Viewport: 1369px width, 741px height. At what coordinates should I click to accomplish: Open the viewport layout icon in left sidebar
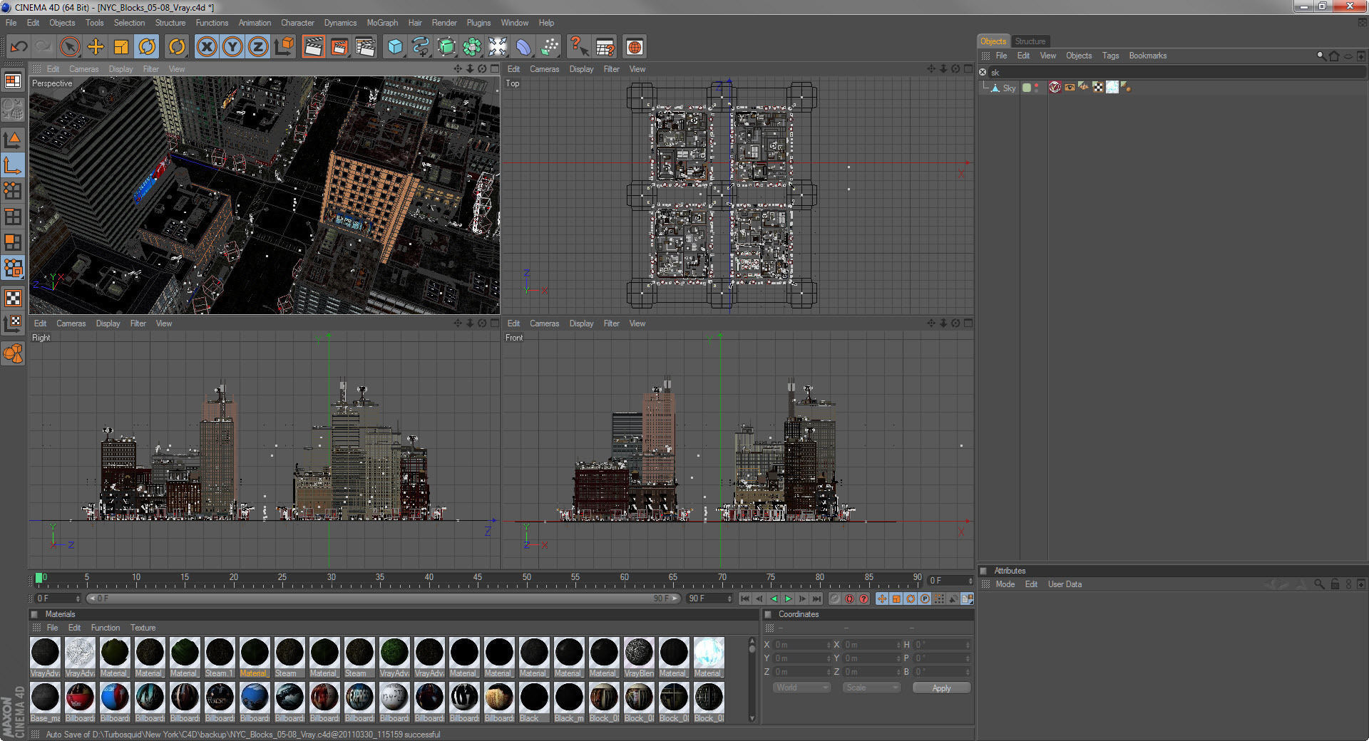pyautogui.click(x=13, y=81)
